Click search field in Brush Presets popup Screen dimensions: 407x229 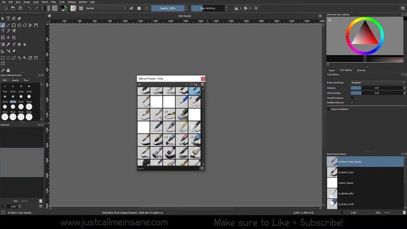[168, 169]
